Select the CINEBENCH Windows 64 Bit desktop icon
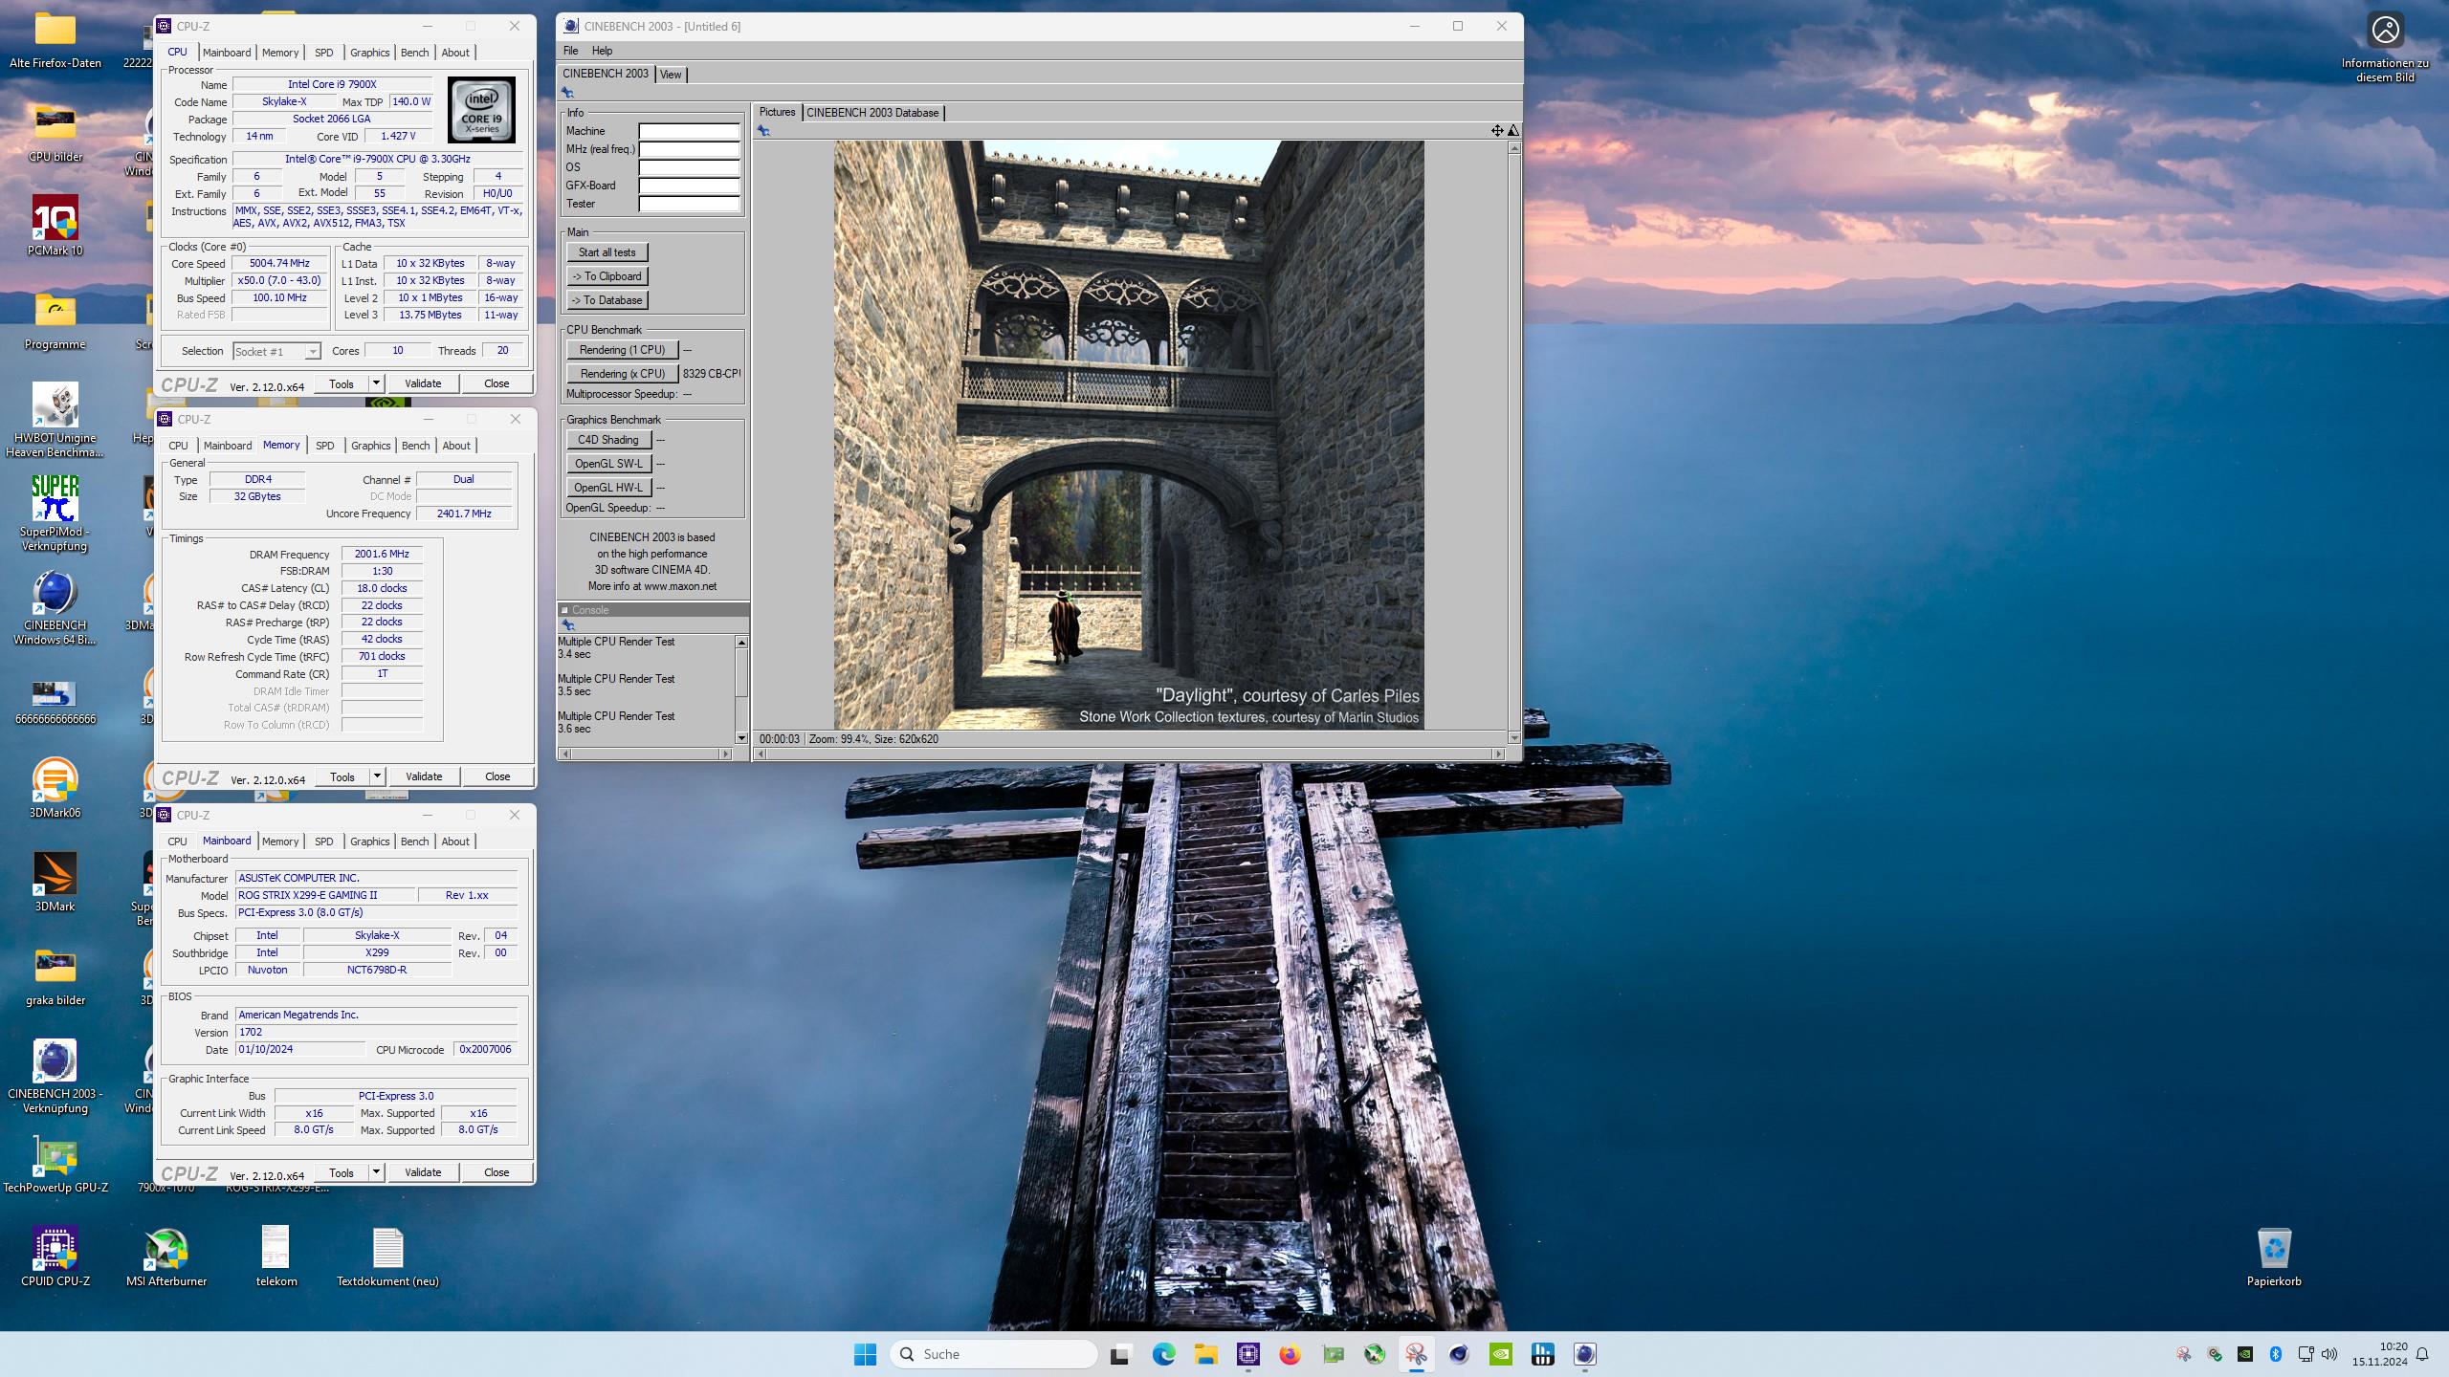 pyautogui.click(x=55, y=608)
